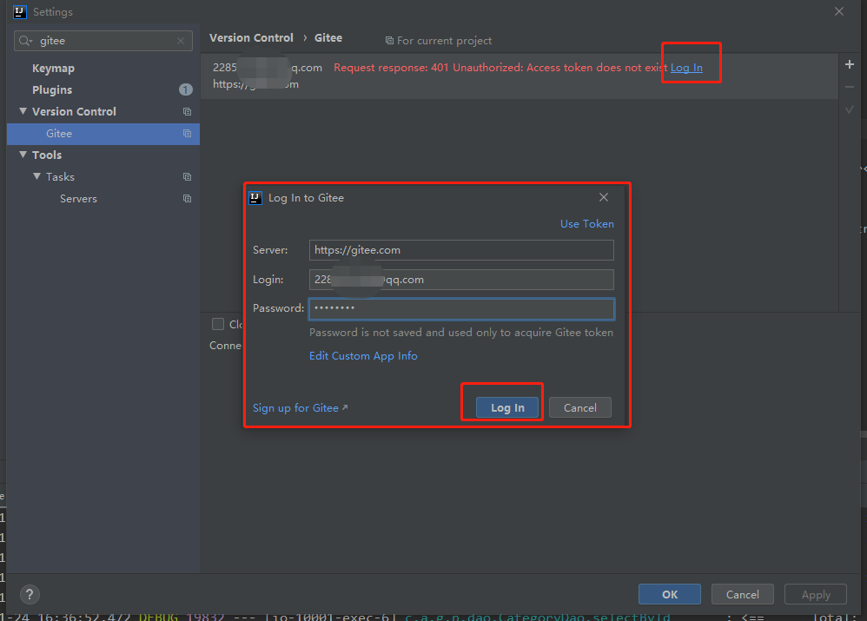This screenshot has width=867, height=621.
Task: Clear the gitee search with the x icon
Action: (x=179, y=40)
